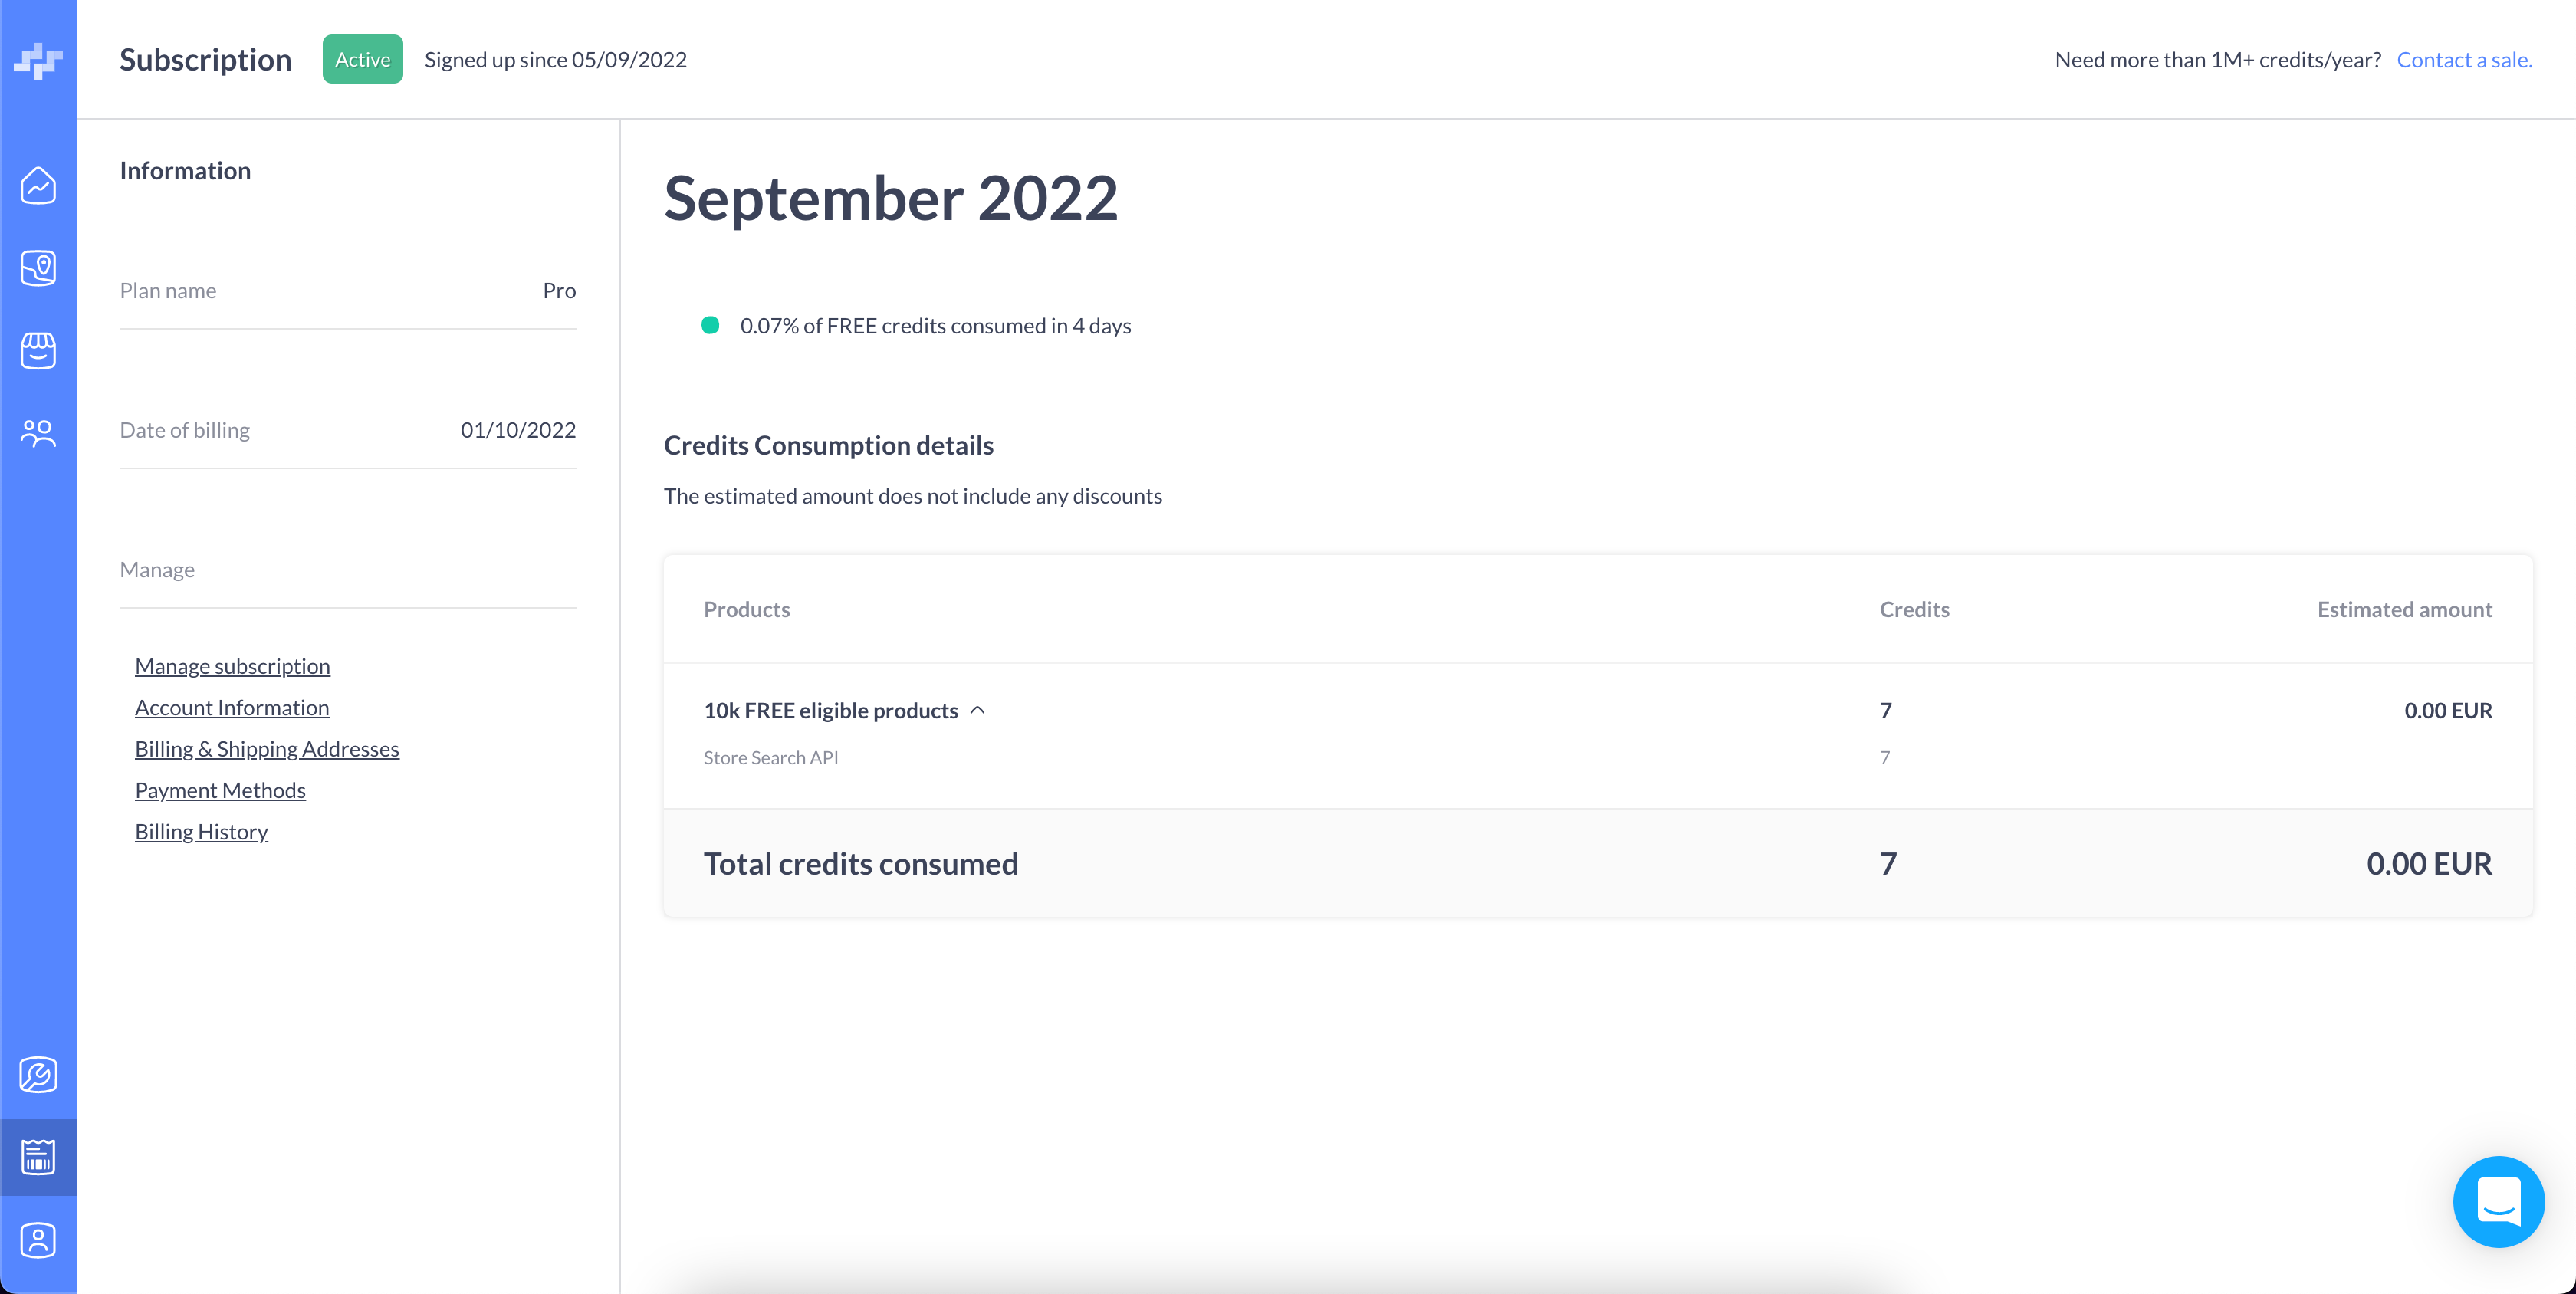
Task: Open the stores shop icon in sidebar
Action: click(38, 351)
